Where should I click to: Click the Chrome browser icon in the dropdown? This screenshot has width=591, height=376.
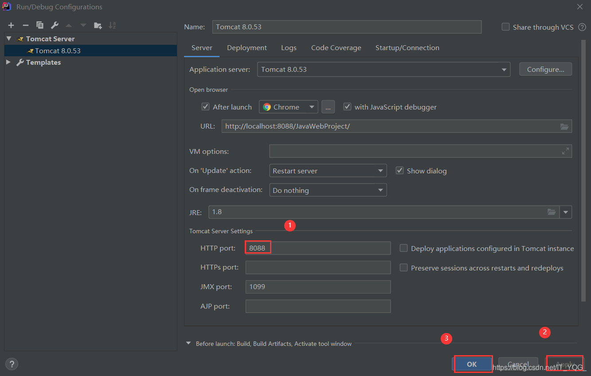click(267, 107)
